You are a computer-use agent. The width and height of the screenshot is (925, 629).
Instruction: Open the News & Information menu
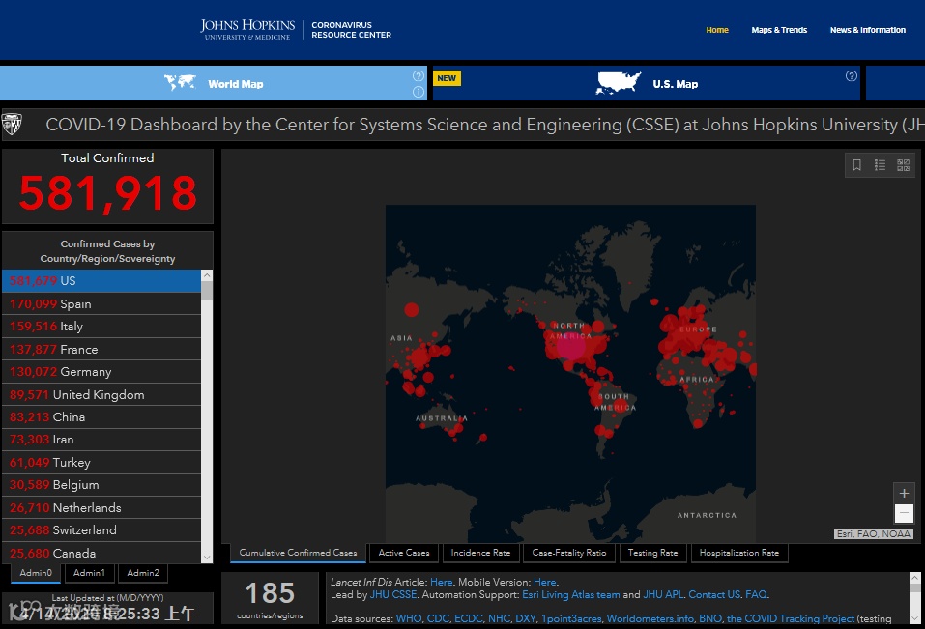[x=867, y=30]
